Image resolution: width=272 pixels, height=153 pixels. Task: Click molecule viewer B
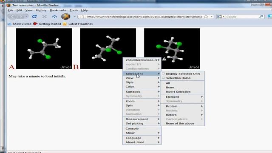point(108,48)
